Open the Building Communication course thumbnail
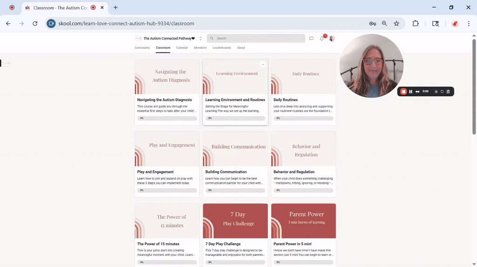The height and width of the screenshot is (267, 477). click(x=235, y=149)
